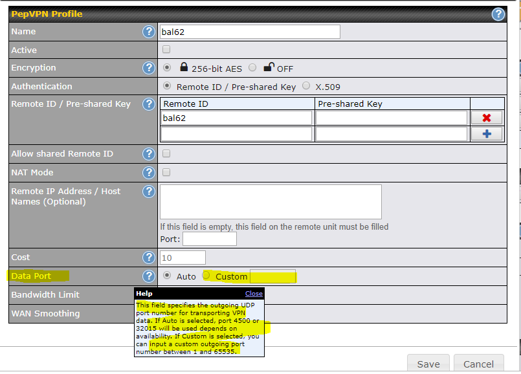Show help for Allow shared Remote ID
521x374 pixels.
(x=149, y=154)
